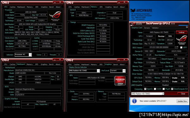
Task: Click the Core 304 MHz clock value
Action: (86, 94)
